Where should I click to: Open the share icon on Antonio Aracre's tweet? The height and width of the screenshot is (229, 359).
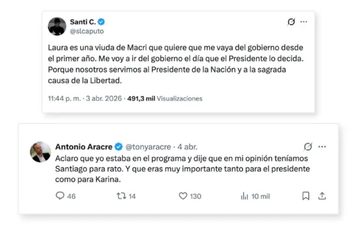point(321,196)
